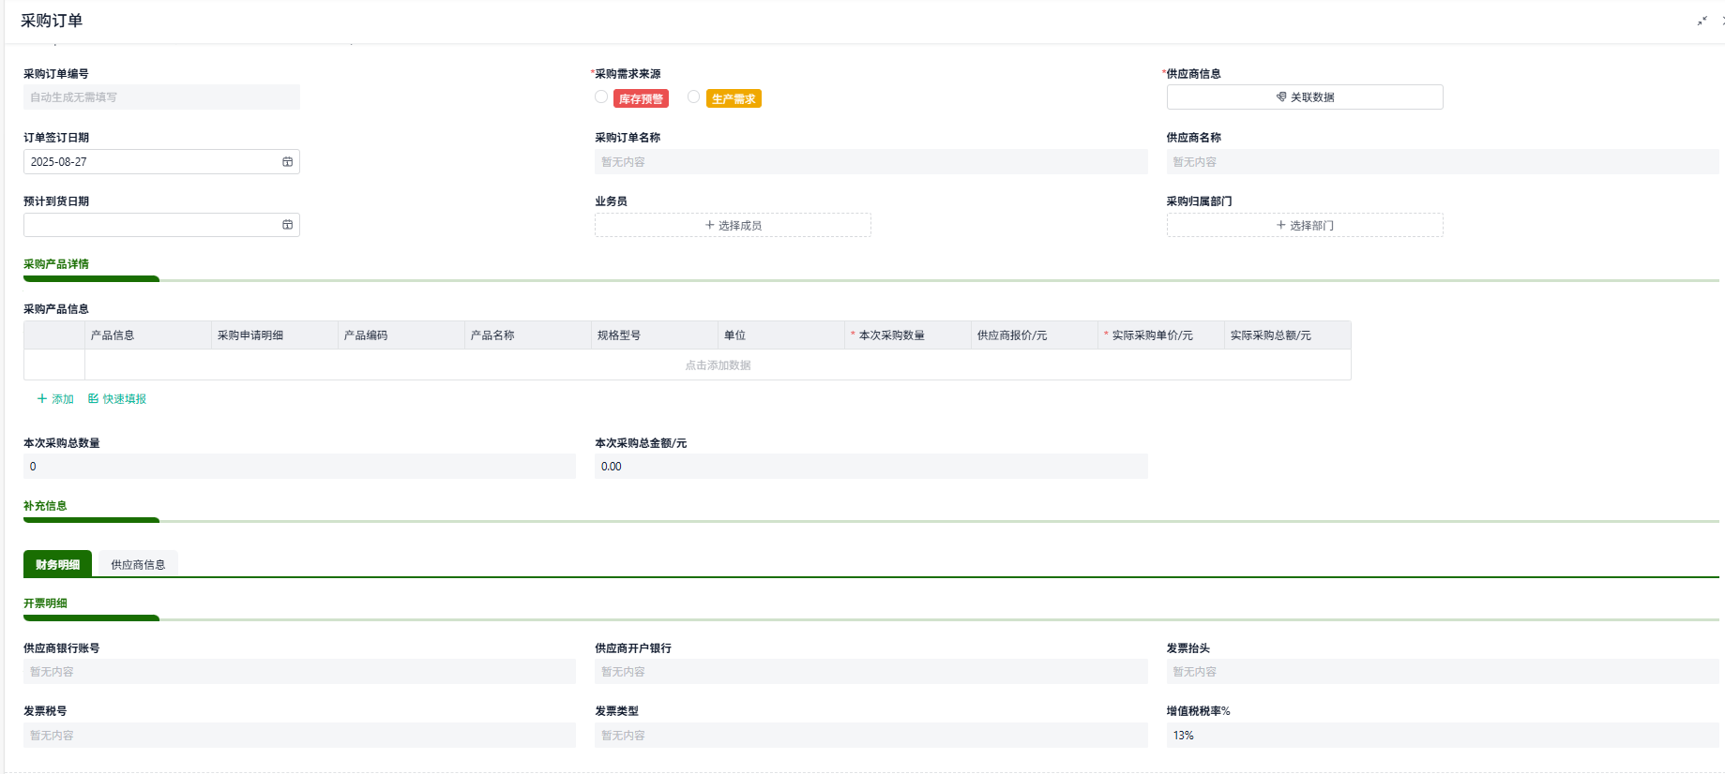
Task: Click the 订单签订日期 date input
Action: [161, 162]
